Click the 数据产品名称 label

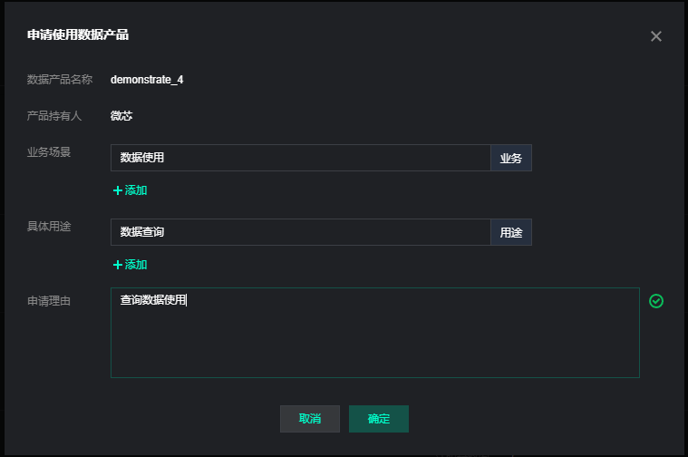[60, 79]
